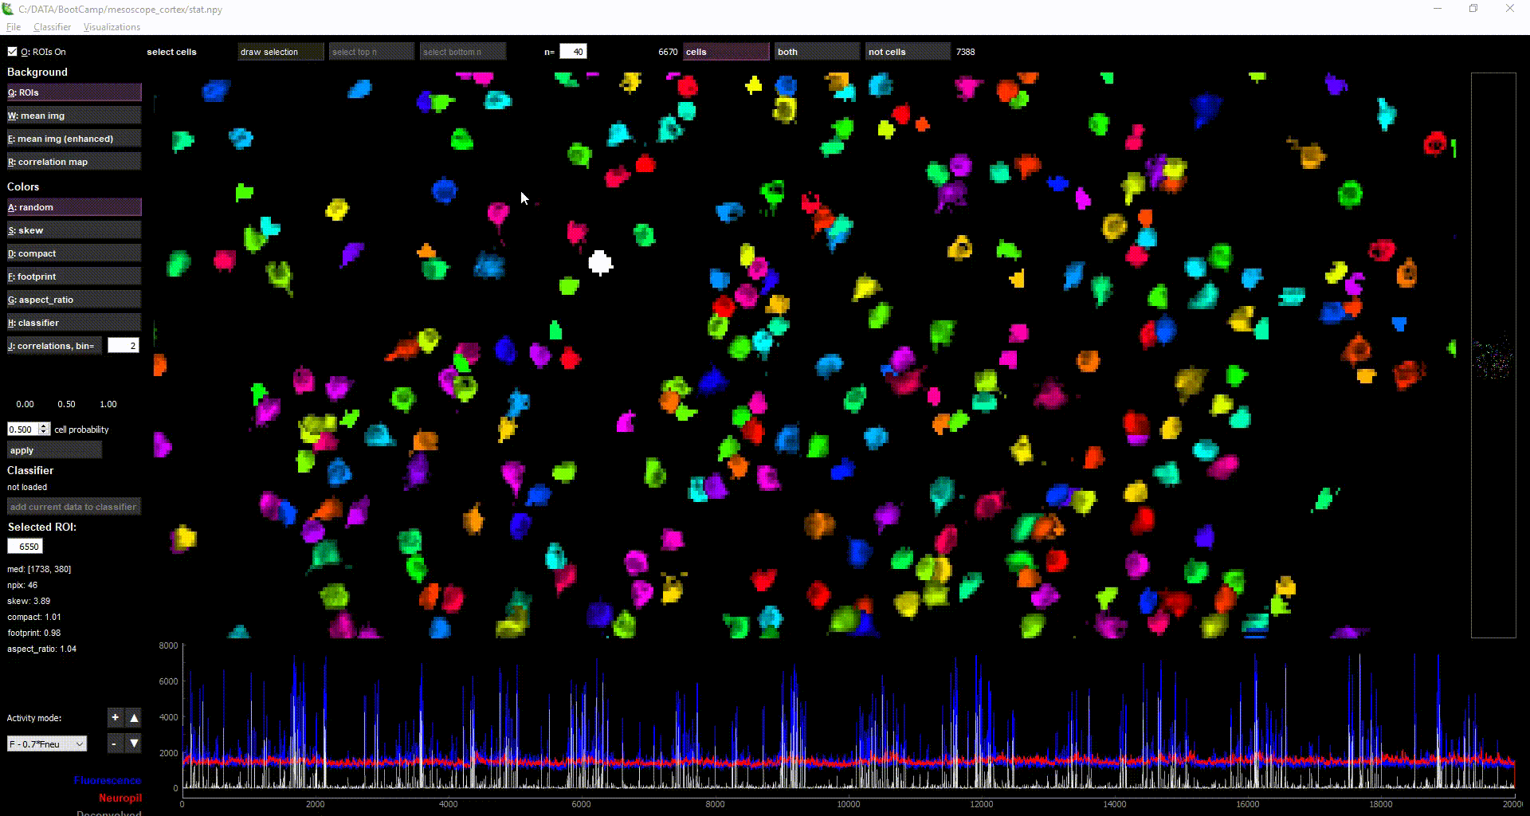Click the minus button beside activity dropdown
The width and height of the screenshot is (1530, 816).
(115, 743)
